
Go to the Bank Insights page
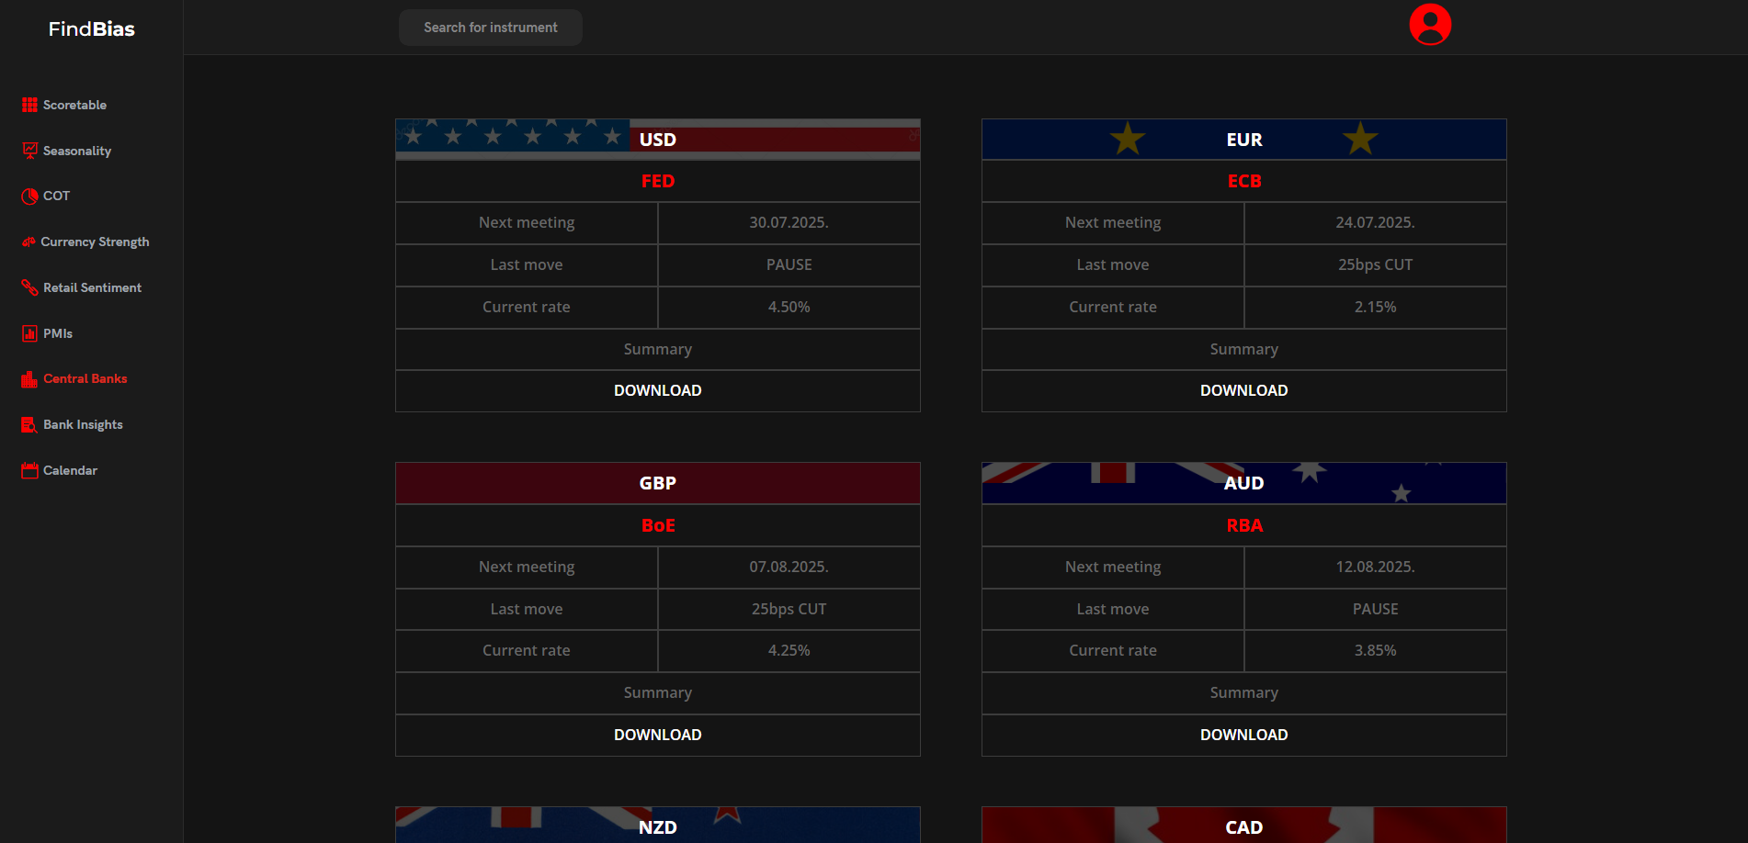(x=83, y=425)
